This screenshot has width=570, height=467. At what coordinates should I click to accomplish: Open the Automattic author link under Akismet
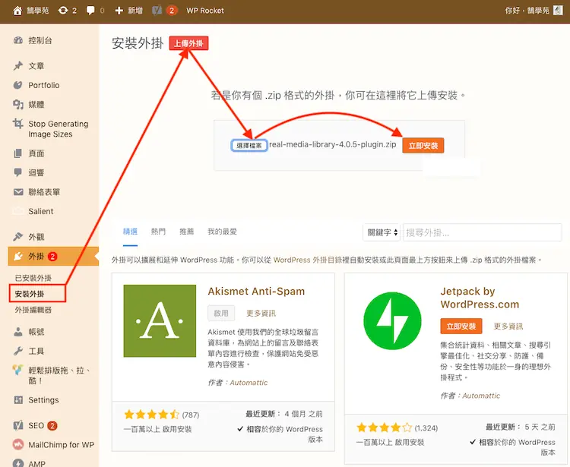tap(249, 383)
